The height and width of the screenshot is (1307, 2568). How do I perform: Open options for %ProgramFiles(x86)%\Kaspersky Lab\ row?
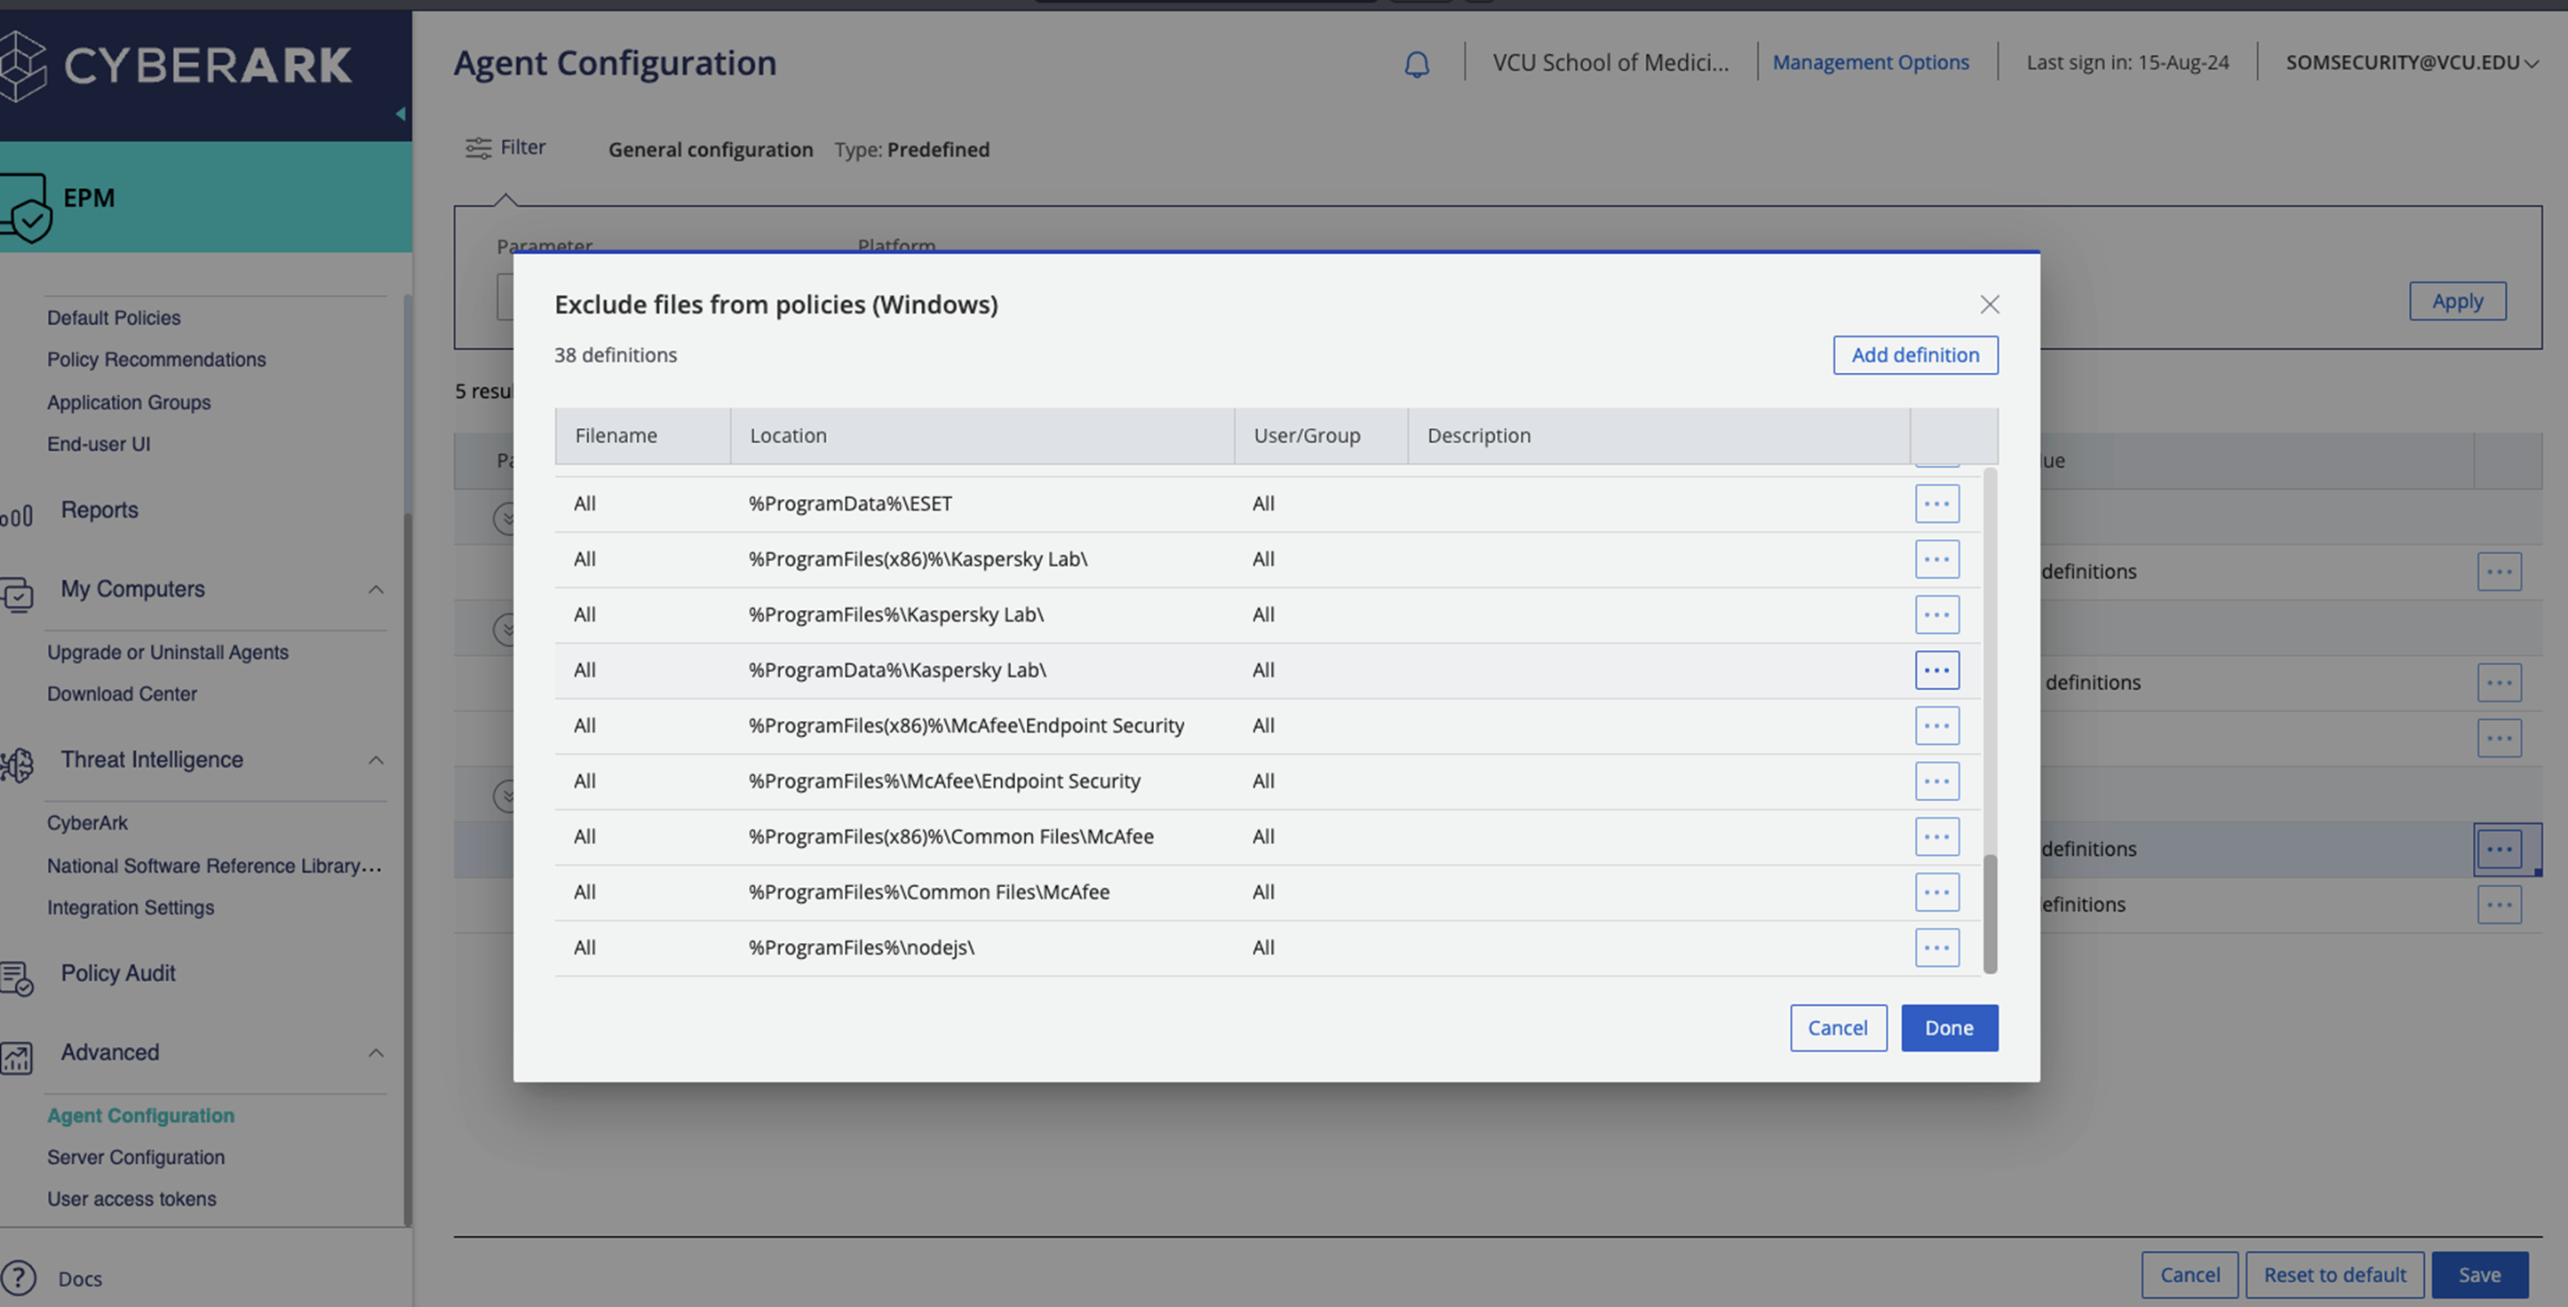tap(1936, 558)
